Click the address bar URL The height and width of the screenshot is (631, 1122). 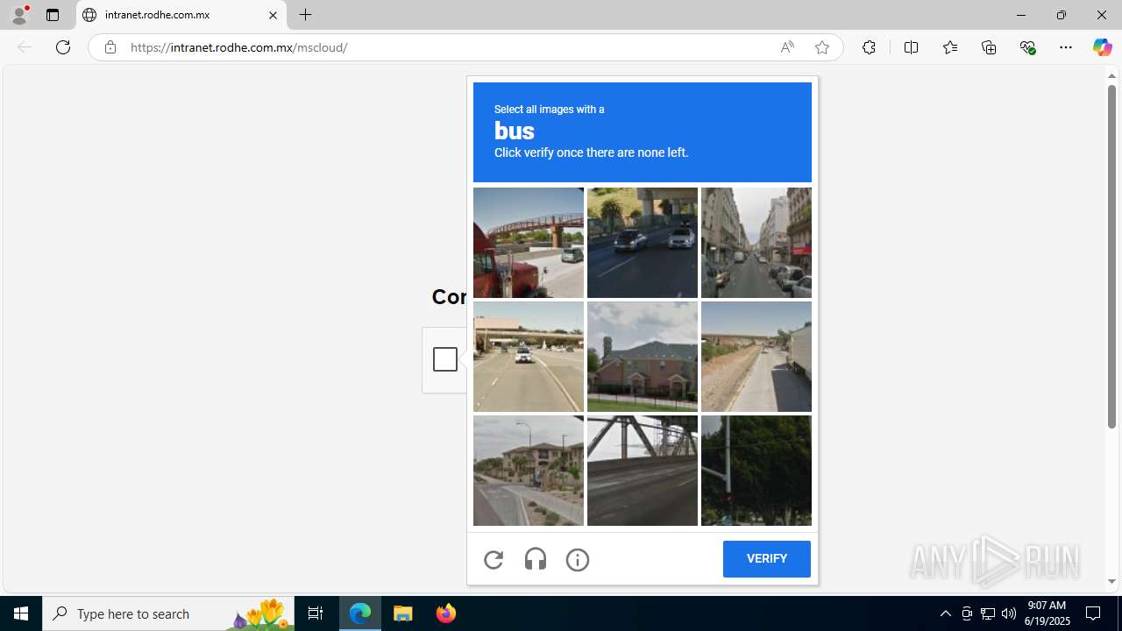(x=239, y=47)
